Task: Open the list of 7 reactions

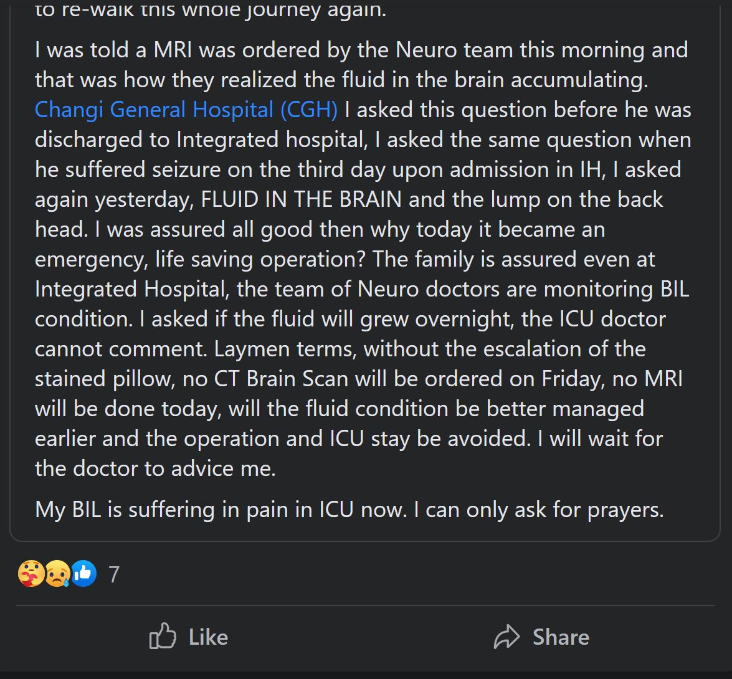Action: tap(115, 574)
